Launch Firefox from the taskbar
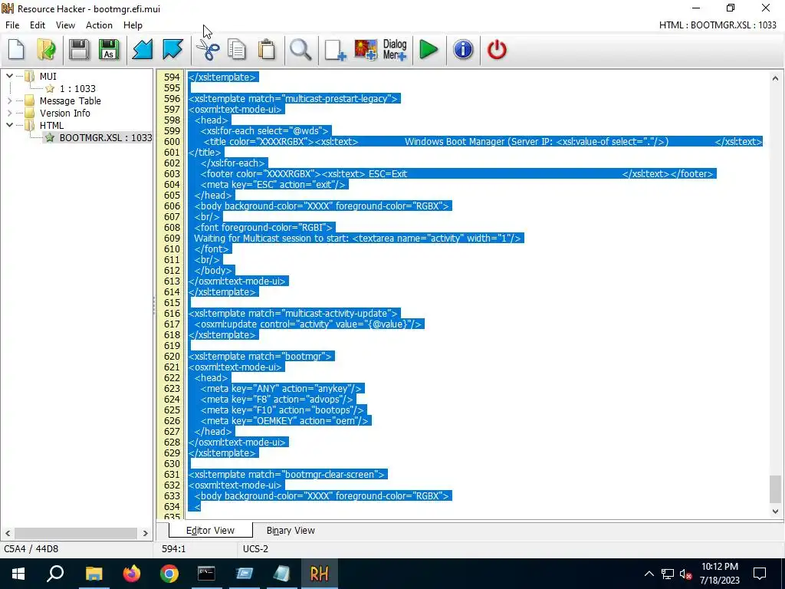 tap(132, 574)
